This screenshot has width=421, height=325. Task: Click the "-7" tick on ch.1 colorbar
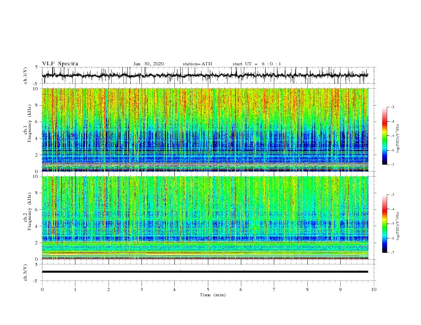point(392,165)
